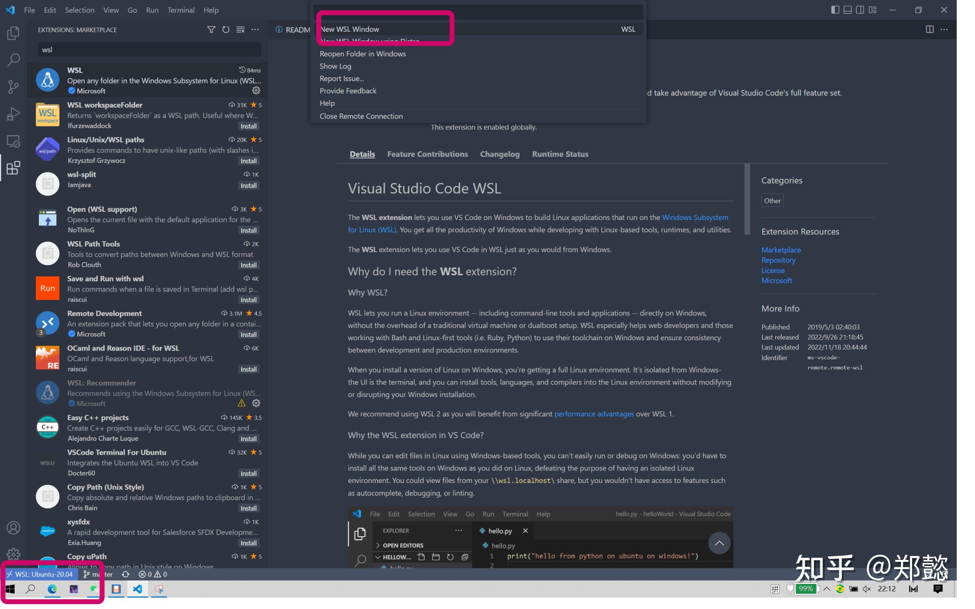
Task: Open Microsoft Edge from taskbar
Action: [52, 589]
